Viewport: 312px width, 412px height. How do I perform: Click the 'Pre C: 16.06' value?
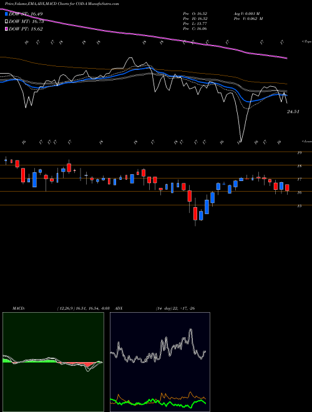195,29
